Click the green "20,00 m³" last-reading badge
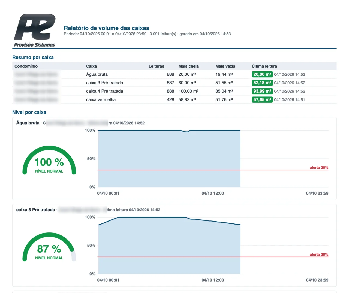This screenshot has width=349, height=293. (262, 74)
